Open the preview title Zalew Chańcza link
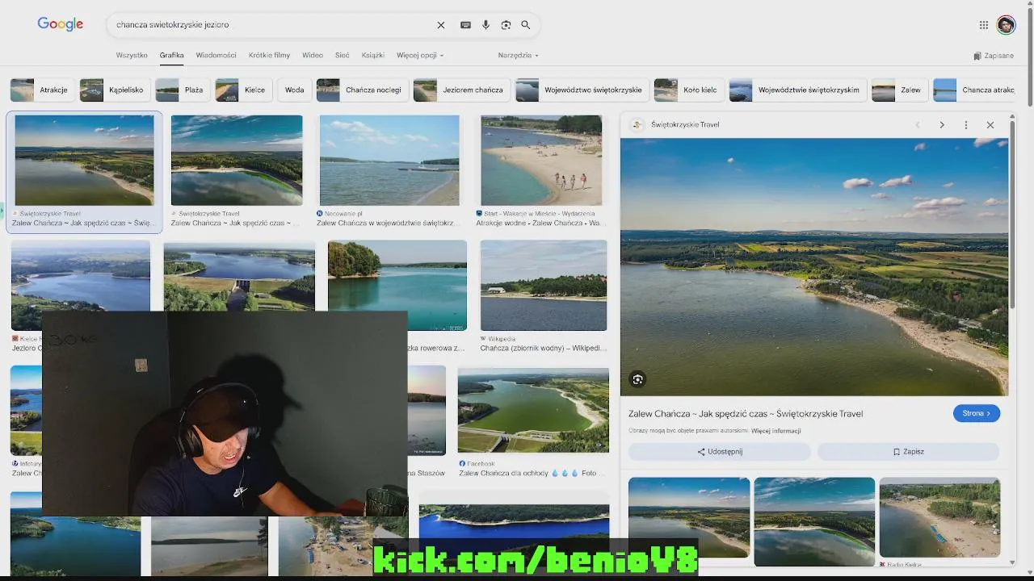 pos(746,413)
